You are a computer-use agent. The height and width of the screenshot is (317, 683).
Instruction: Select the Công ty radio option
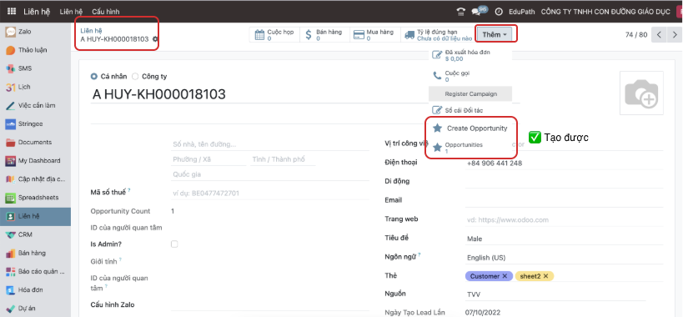(135, 77)
